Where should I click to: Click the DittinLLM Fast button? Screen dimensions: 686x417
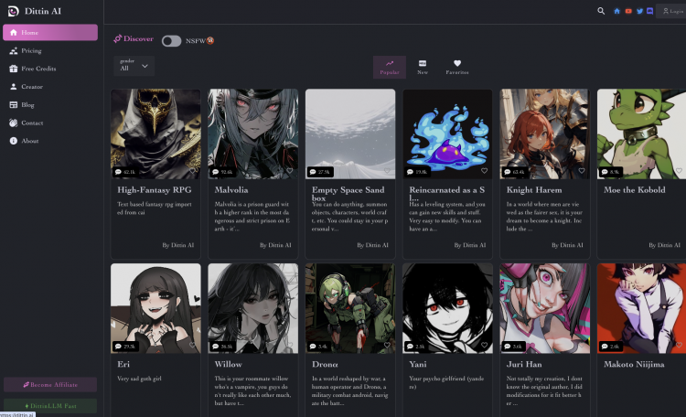[x=50, y=405]
